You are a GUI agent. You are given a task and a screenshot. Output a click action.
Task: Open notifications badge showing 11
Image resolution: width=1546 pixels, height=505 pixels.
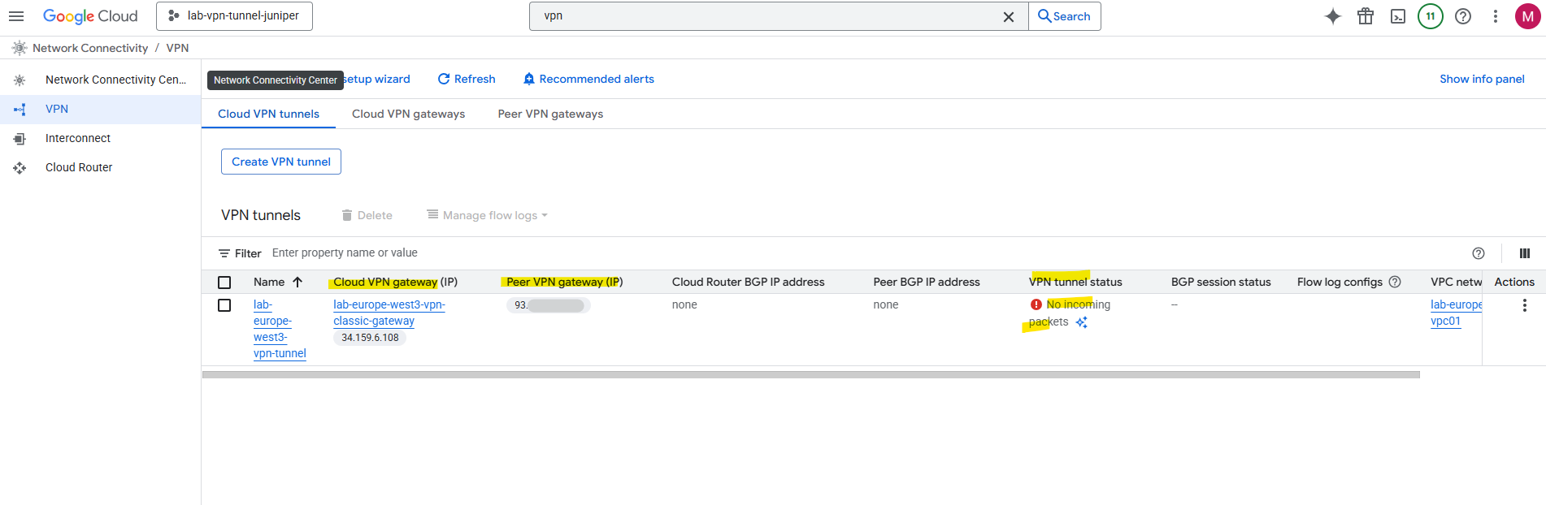click(1431, 16)
